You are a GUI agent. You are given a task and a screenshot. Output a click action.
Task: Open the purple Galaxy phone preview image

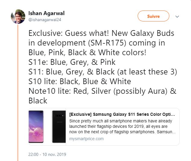pyautogui.click(x=36, y=127)
